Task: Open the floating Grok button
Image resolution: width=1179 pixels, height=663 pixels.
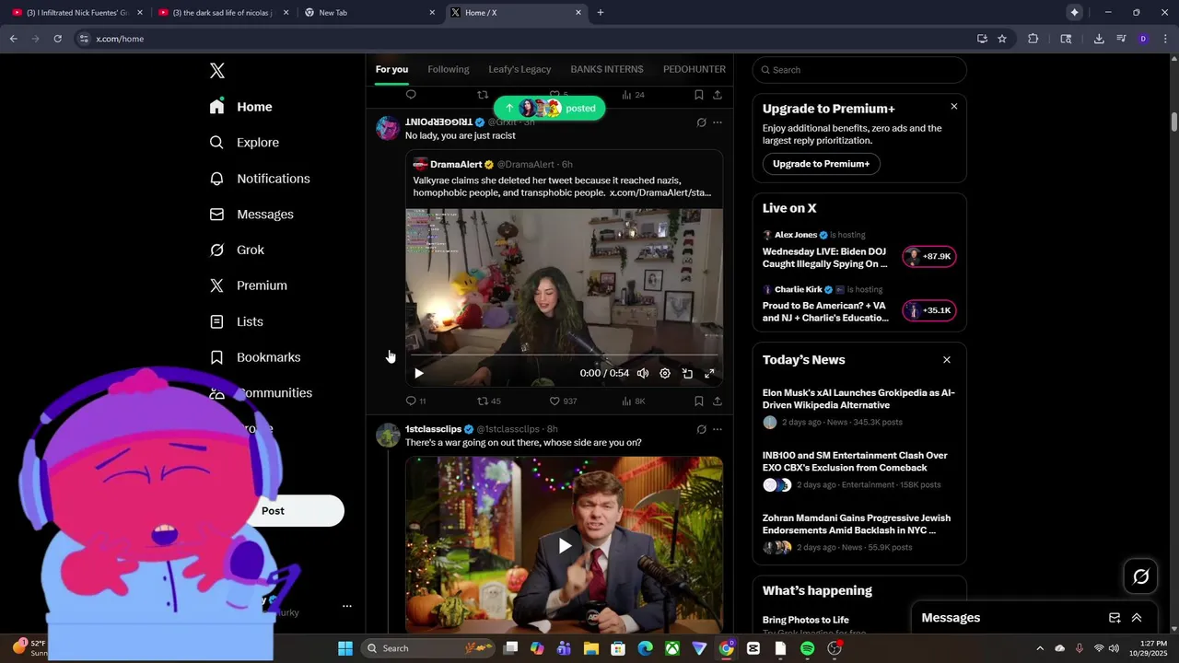Action: tap(1140, 576)
